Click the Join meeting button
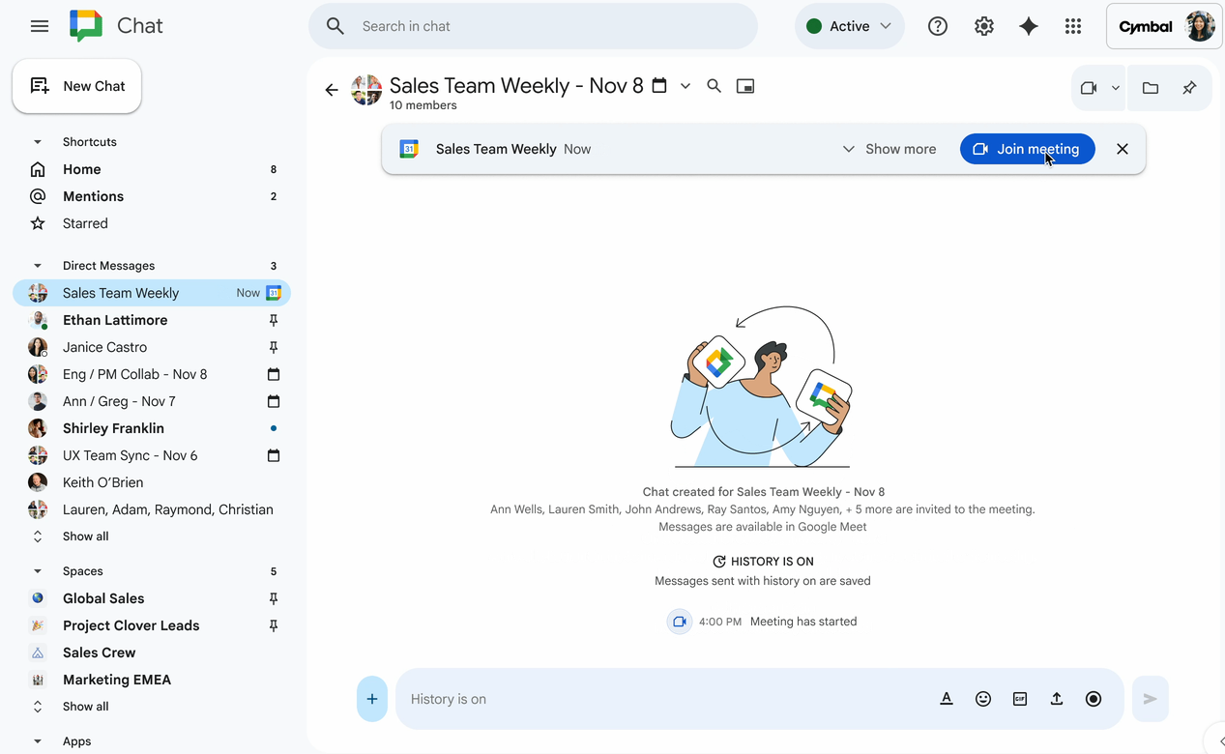The height and width of the screenshot is (754, 1225). click(1027, 149)
